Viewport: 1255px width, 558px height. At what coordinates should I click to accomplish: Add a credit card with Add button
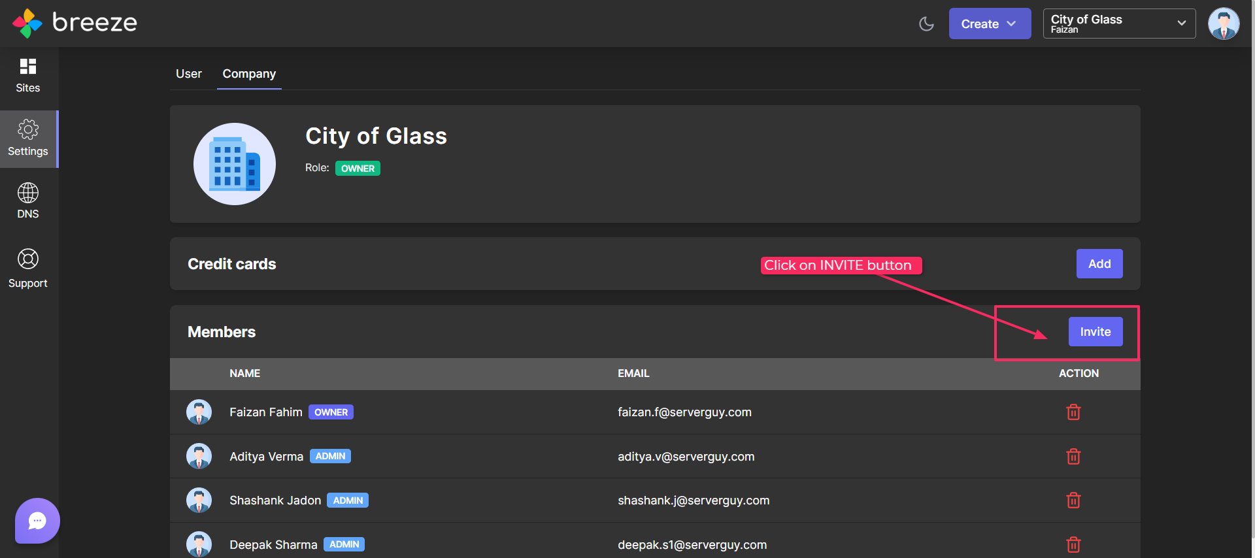click(1099, 264)
